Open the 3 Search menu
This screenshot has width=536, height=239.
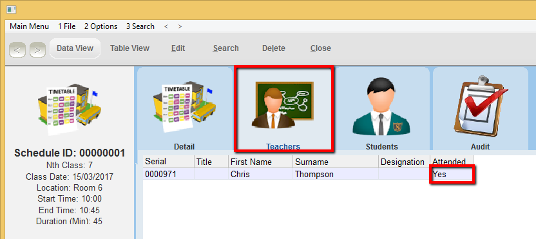[140, 26]
